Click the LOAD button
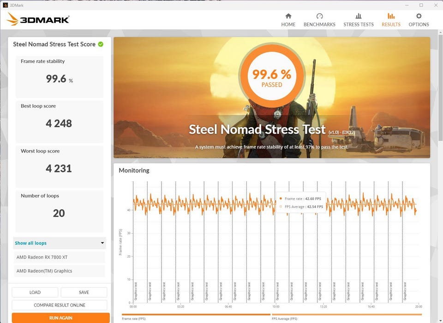The width and height of the screenshot is (443, 323). [35, 292]
